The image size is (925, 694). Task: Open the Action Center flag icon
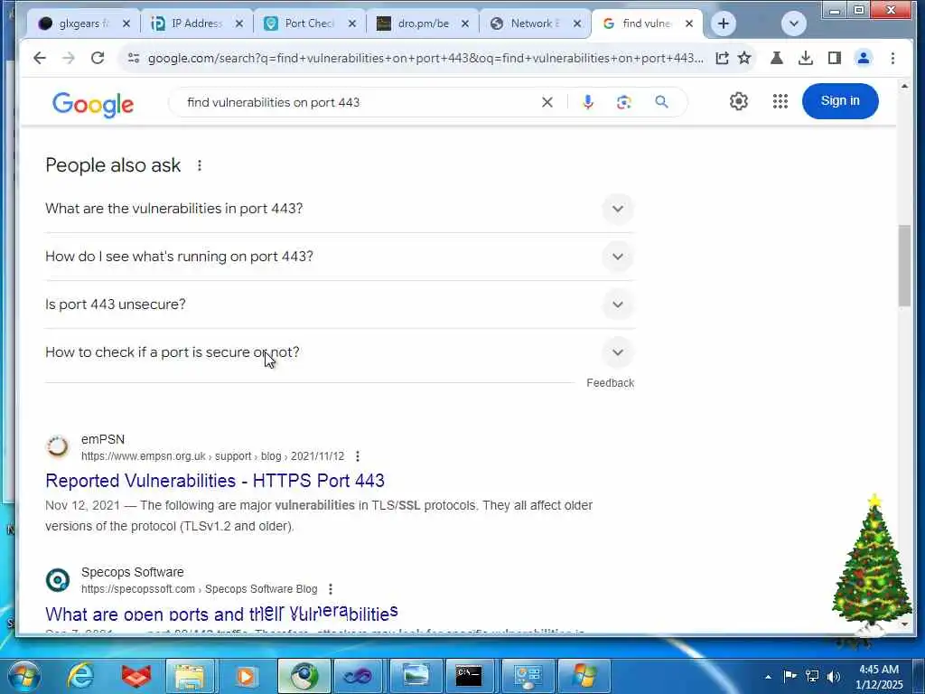(790, 676)
